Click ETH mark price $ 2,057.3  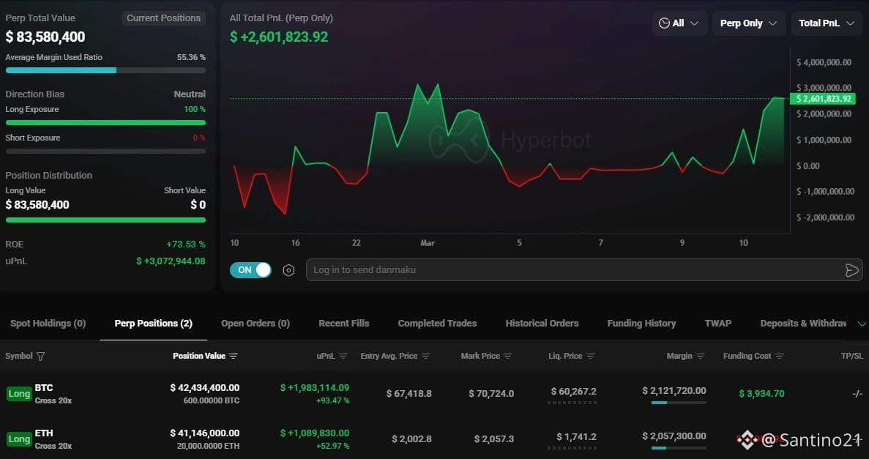coord(494,439)
